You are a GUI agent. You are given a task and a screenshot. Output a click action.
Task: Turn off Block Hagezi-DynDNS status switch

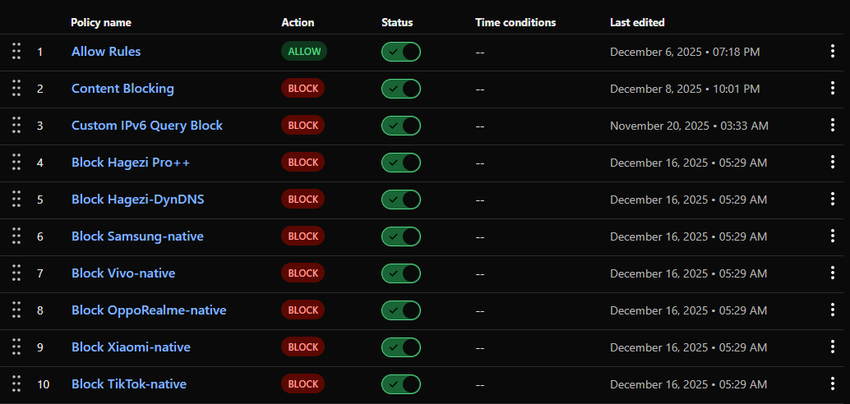[x=400, y=200]
